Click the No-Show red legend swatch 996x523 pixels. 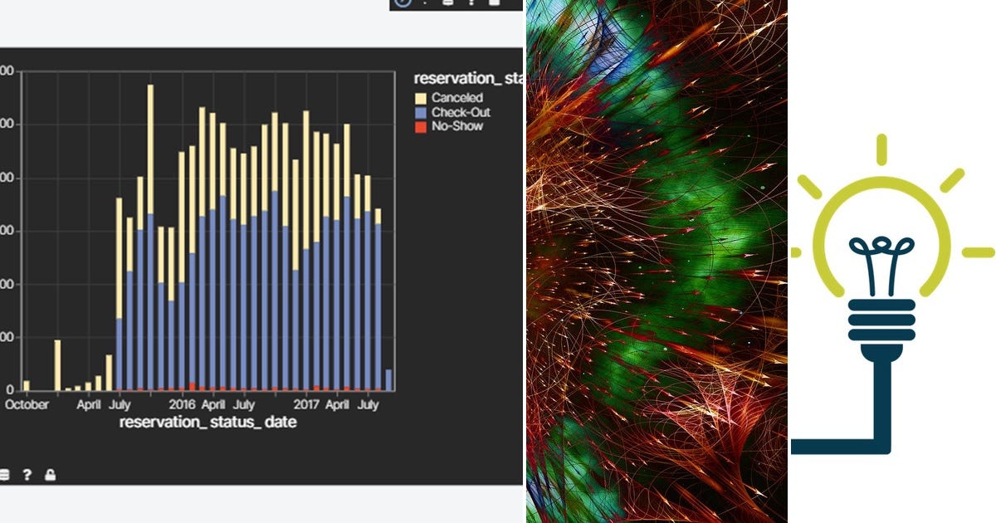[420, 126]
